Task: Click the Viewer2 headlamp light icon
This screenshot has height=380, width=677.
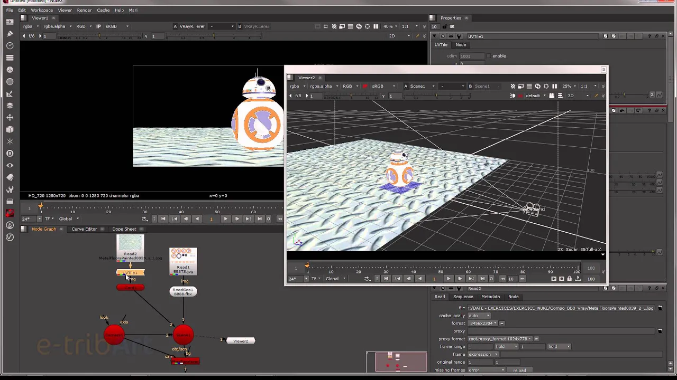Action: point(513,96)
